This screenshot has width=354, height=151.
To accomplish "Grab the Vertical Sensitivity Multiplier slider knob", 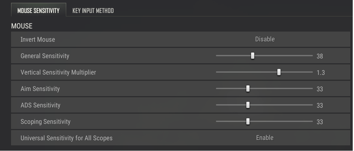I will pos(279,72).
